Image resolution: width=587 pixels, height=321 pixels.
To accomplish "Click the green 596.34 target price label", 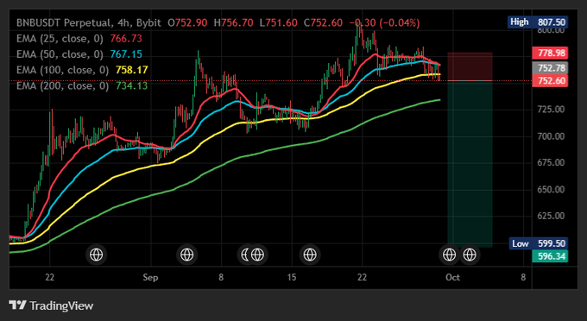I will (550, 256).
